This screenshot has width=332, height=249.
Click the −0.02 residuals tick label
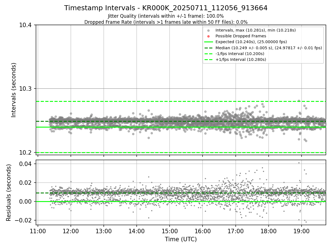click(x=23, y=220)
